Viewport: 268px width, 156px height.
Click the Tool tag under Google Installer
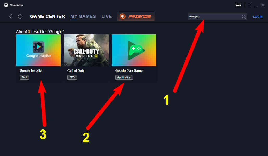point(24,77)
